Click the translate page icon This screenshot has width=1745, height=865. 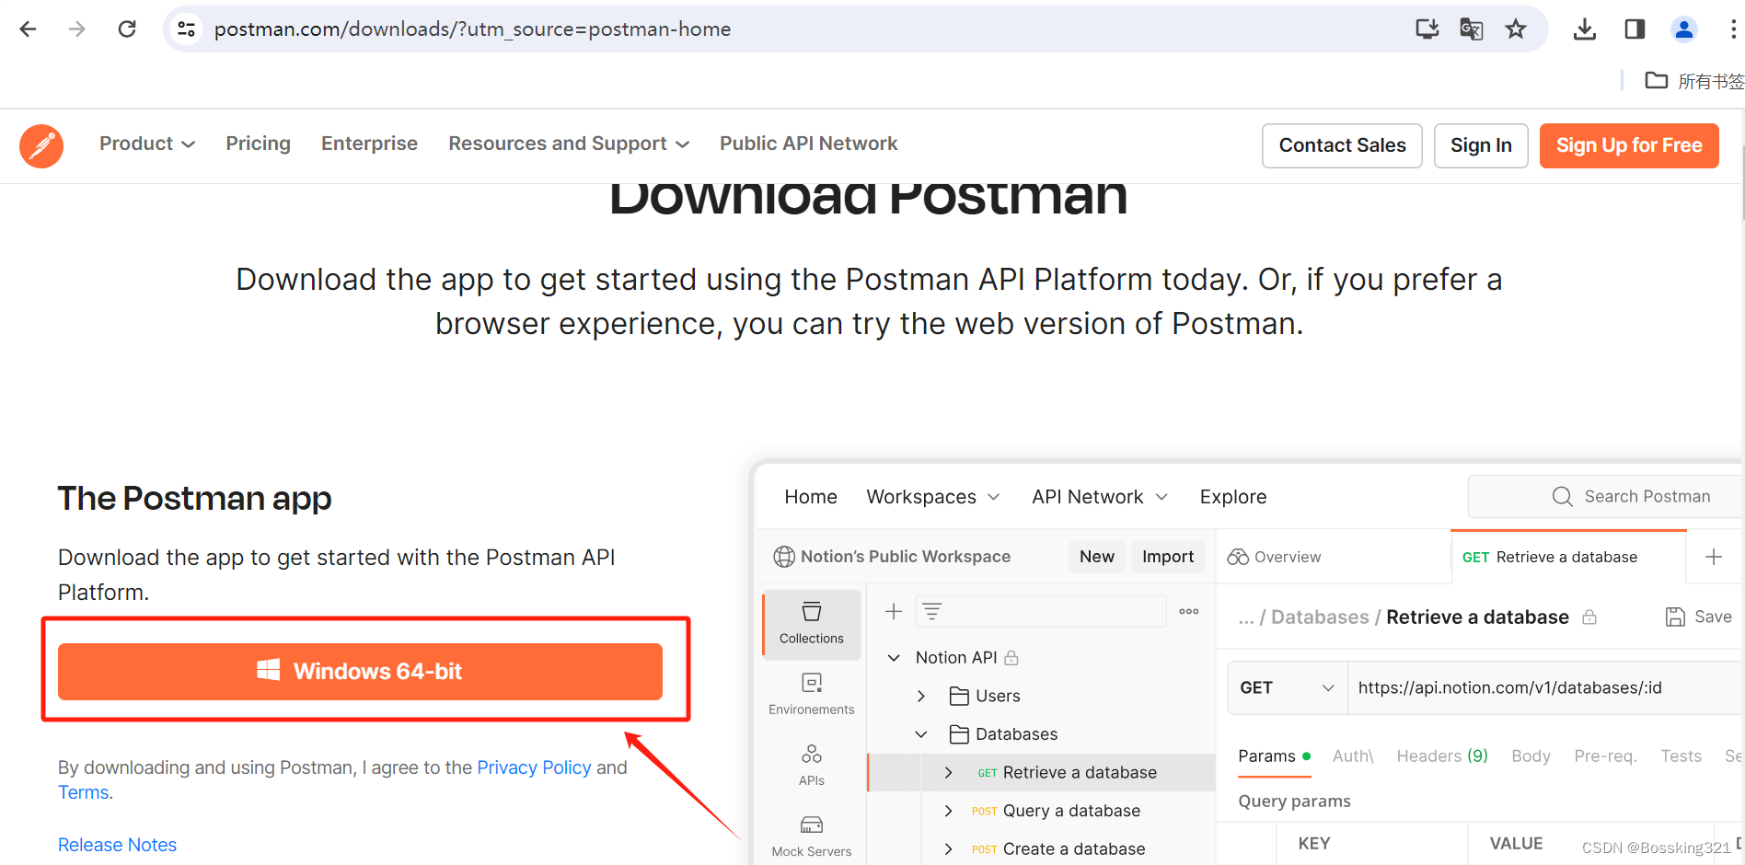click(1471, 29)
